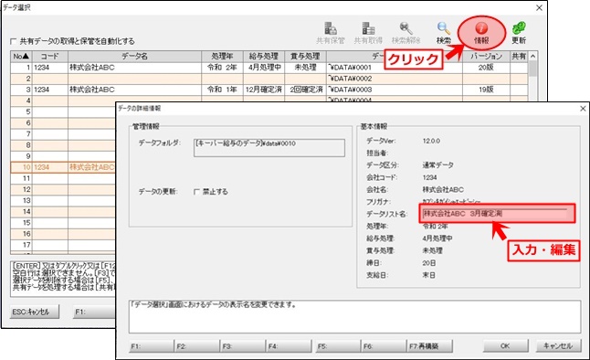Refresh list with 更新 icon

tap(519, 33)
